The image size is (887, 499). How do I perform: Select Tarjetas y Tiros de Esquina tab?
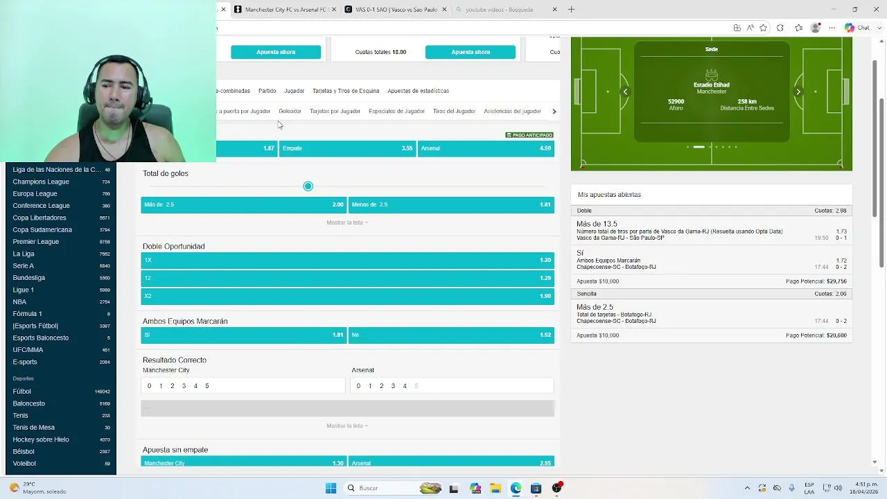(x=346, y=91)
